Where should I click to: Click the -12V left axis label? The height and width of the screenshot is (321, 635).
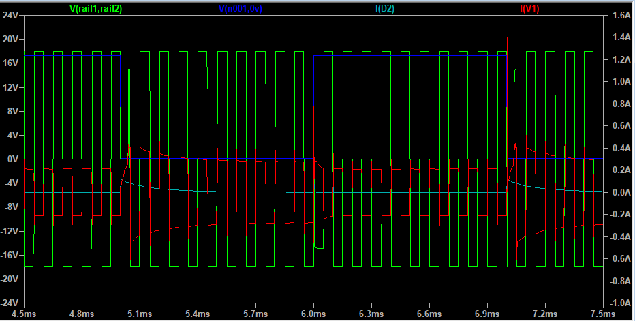10,231
